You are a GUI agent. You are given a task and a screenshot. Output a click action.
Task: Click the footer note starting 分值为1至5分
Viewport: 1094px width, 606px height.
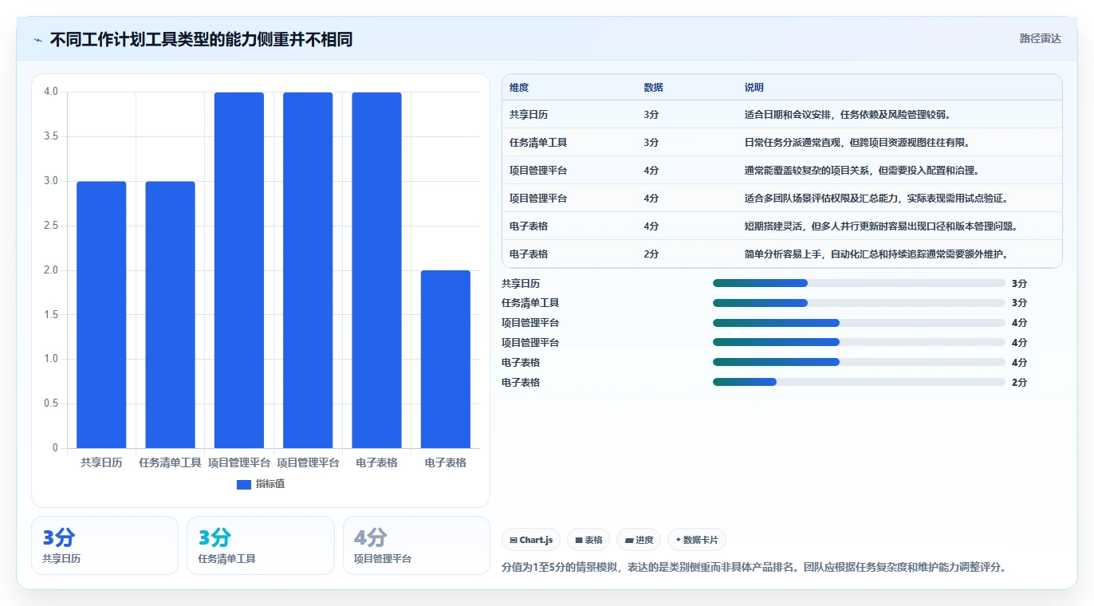point(755,567)
